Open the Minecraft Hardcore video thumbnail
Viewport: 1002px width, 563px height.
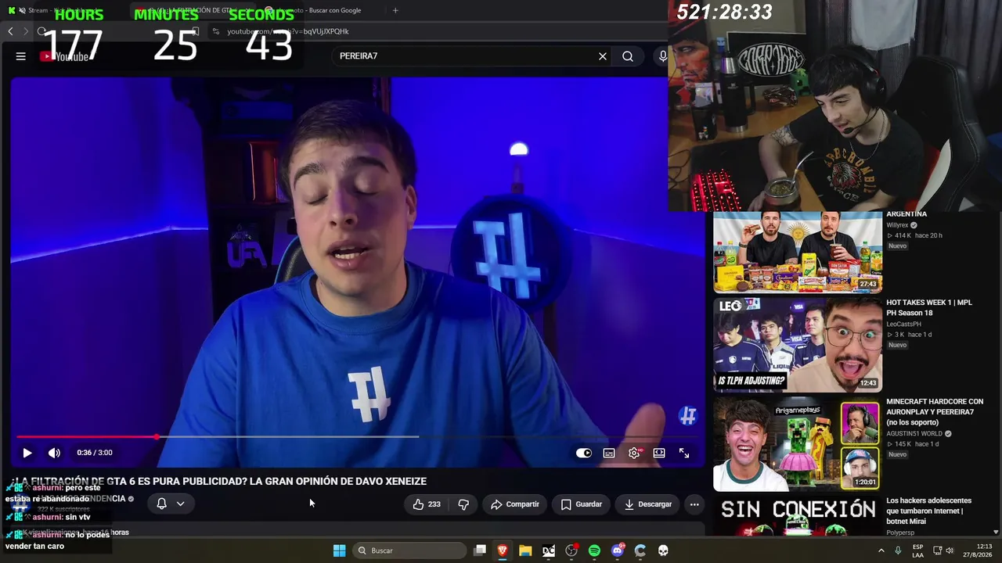798,444
